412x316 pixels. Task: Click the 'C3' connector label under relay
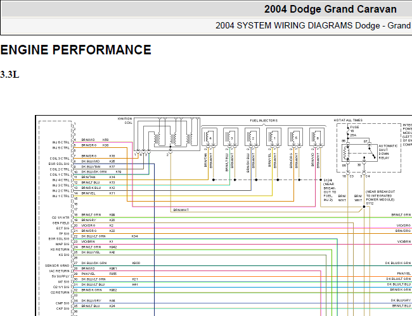tap(352, 176)
